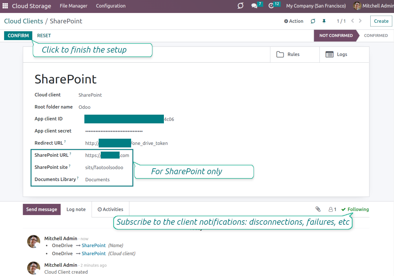Click the Redirect URL value

pyautogui.click(x=126, y=143)
